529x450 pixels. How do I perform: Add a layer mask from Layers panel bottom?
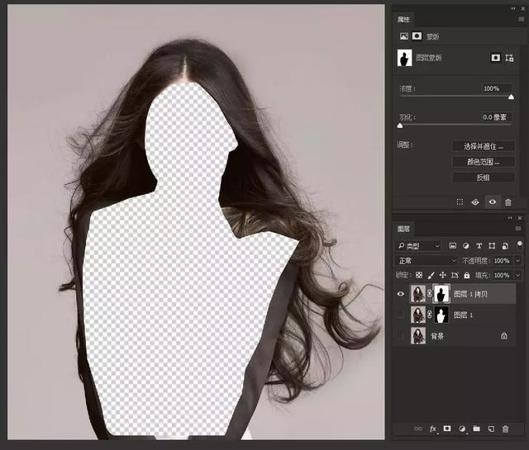pyautogui.click(x=447, y=429)
